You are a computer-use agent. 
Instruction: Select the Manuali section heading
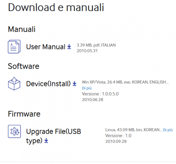point(22,29)
